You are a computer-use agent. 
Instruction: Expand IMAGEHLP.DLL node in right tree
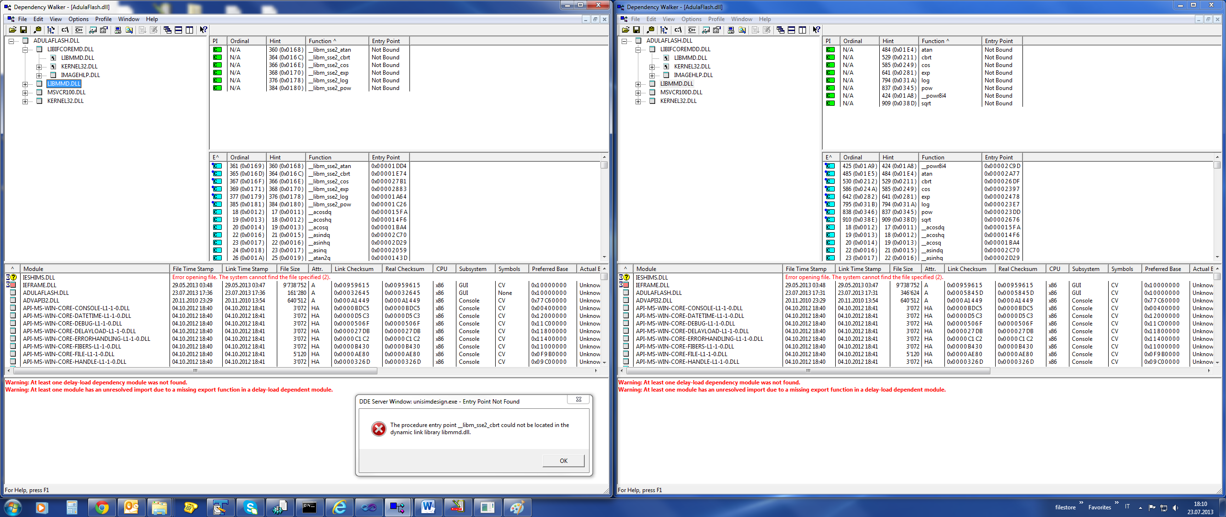[652, 75]
